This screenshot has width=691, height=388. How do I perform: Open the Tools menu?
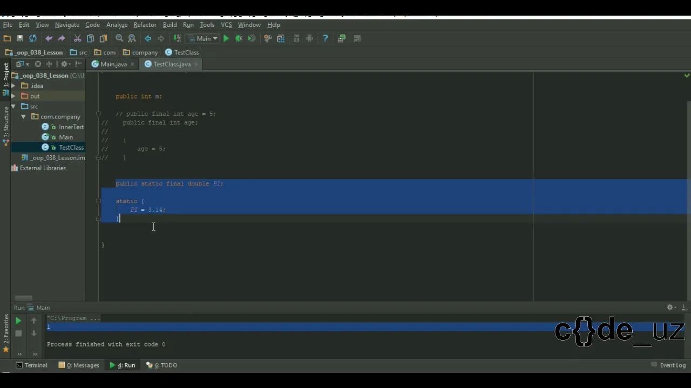(x=207, y=25)
